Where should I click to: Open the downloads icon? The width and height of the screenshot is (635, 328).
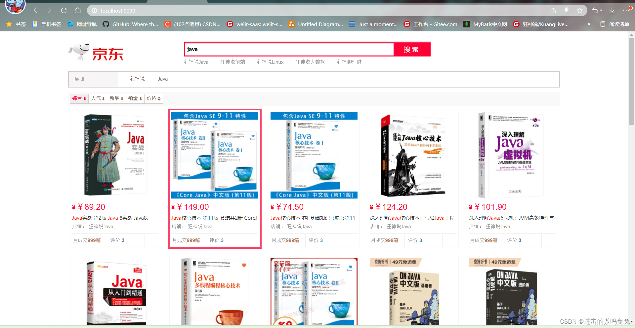coord(612,11)
